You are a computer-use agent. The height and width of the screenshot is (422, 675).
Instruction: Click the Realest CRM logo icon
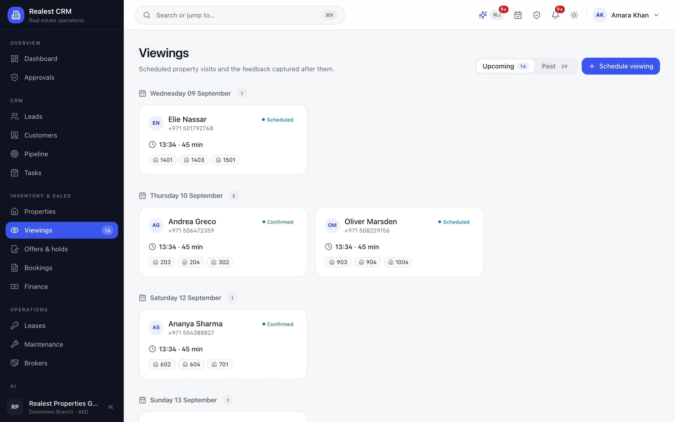[x=16, y=15]
